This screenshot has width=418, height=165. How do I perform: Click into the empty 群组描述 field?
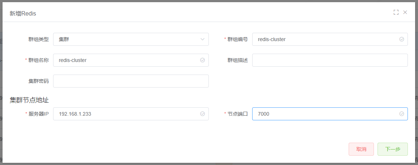pyautogui.click(x=330, y=60)
